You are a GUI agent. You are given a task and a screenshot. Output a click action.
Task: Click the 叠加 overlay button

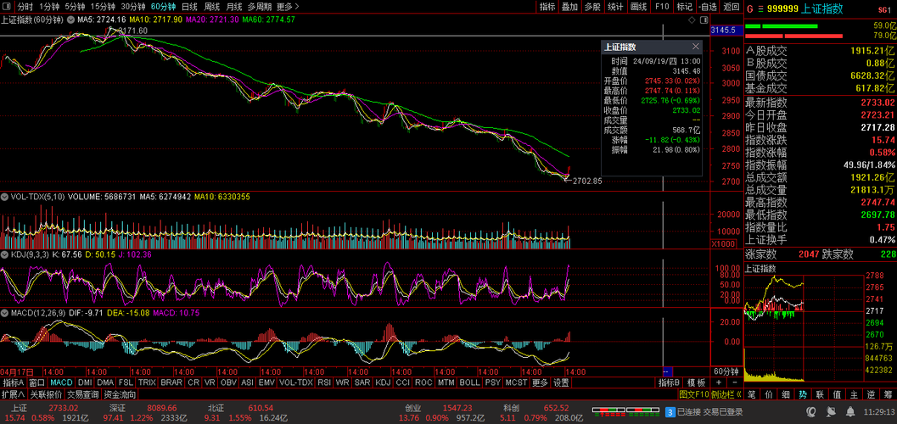point(569,7)
